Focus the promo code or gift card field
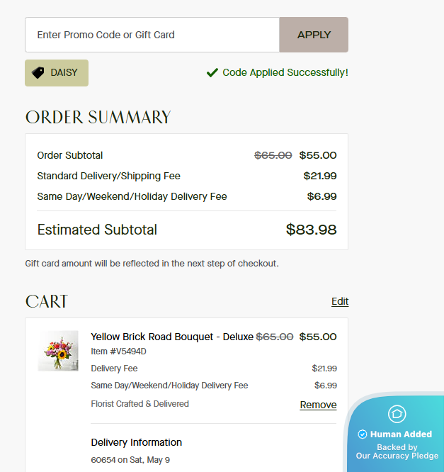This screenshot has width=444, height=472. [x=152, y=35]
